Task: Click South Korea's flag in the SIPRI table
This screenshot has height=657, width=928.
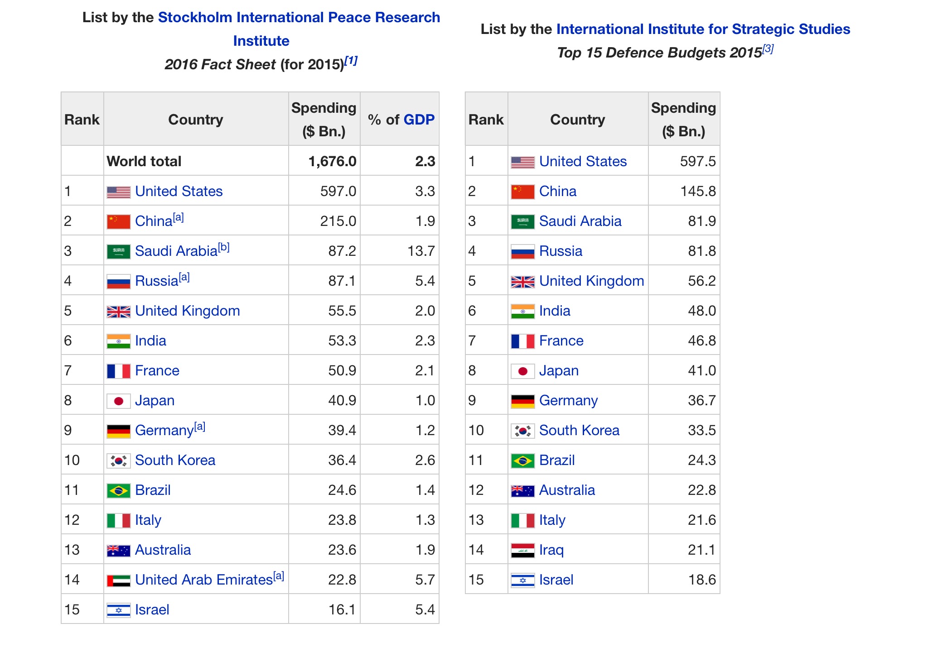Action: point(119,461)
